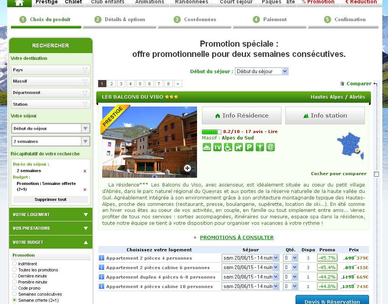The image size is (388, 304).
Task: Click the 'Info Résidence' button
Action: pyautogui.click(x=242, y=116)
